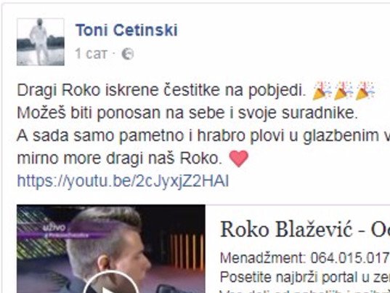Open the youtu.be/2cJyxjZ2HAI link
Image resolution: width=390 pixels, height=293 pixels.
[123, 181]
